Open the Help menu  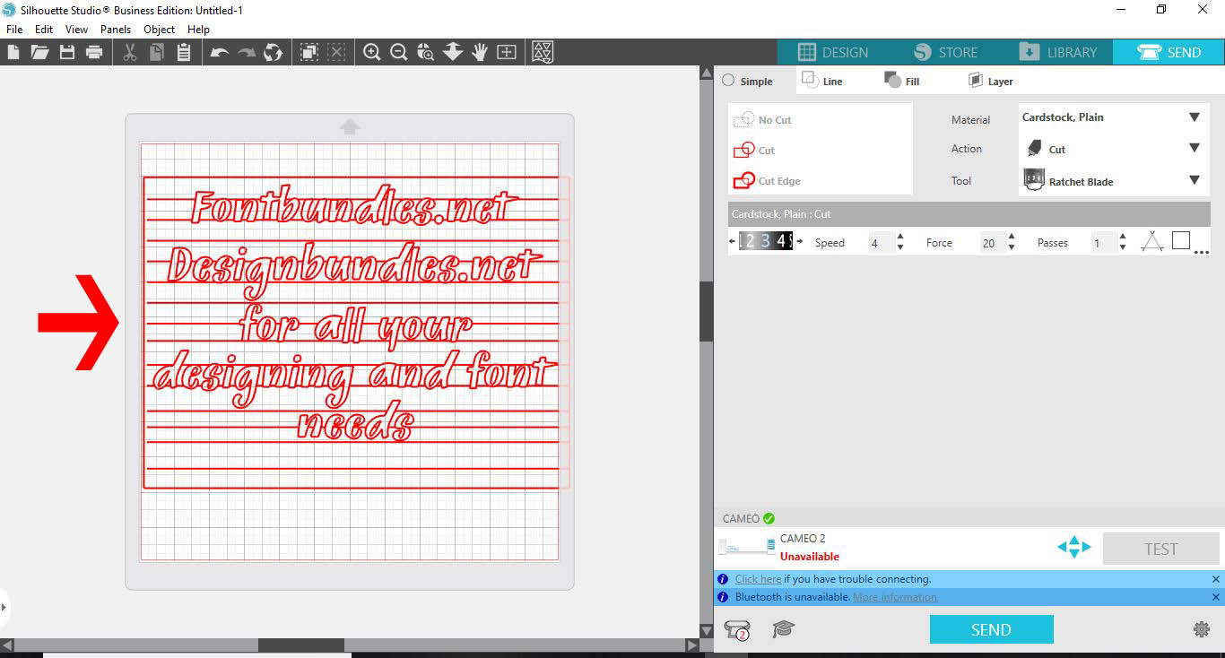click(x=198, y=30)
